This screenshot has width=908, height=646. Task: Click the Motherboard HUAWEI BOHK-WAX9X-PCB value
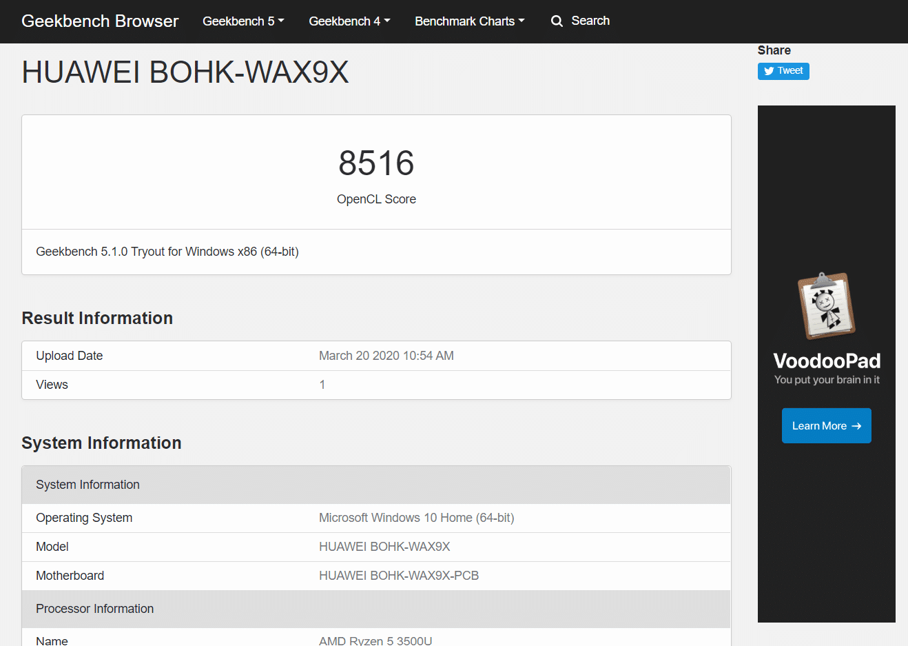point(398,576)
